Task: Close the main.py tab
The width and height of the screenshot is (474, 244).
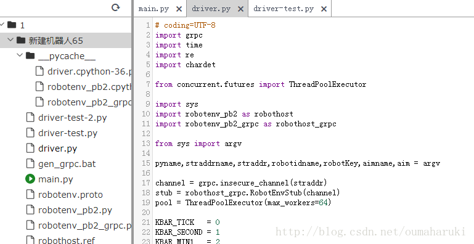Action: pos(179,9)
